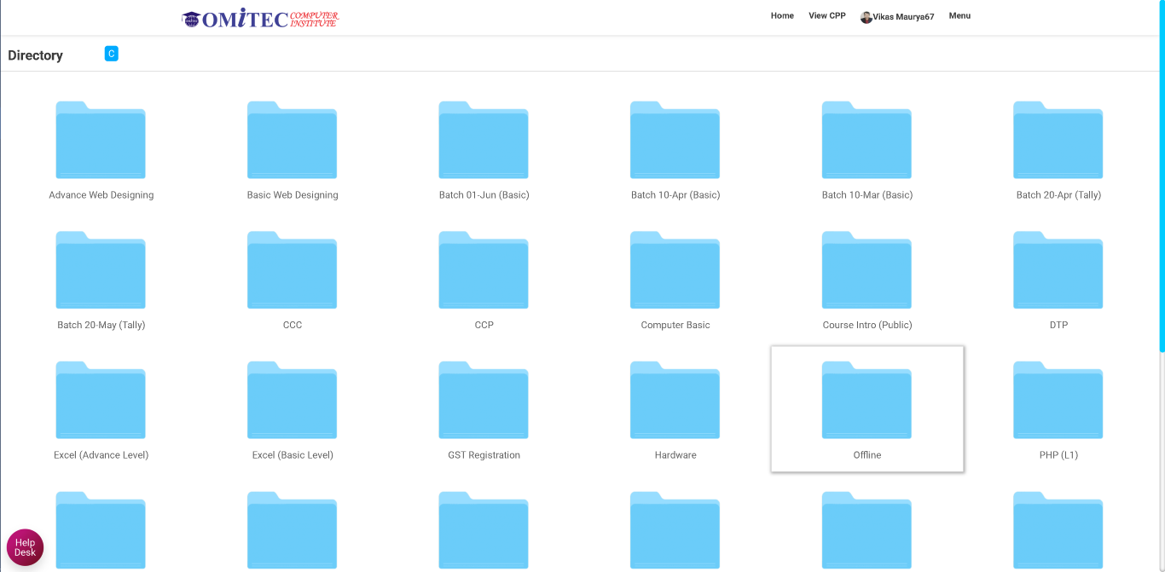1165x572 pixels.
Task: Click the Help Desk round button
Action: [25, 547]
